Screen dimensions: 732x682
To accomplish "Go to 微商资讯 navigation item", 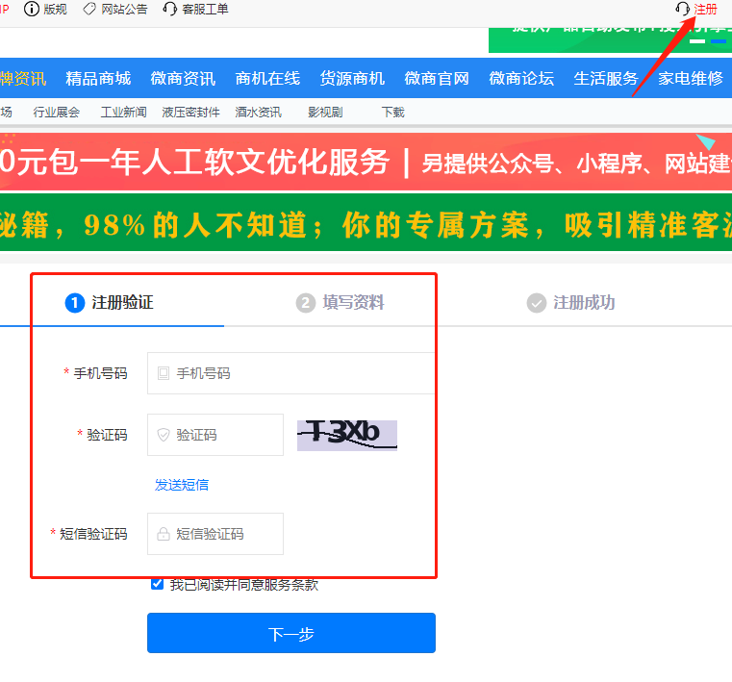I will (x=183, y=79).
